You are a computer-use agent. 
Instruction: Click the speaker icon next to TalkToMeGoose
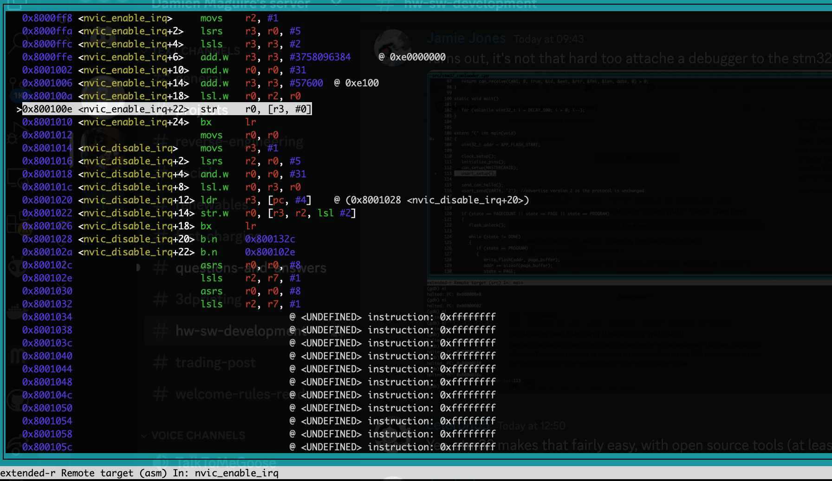pyautogui.click(x=161, y=462)
